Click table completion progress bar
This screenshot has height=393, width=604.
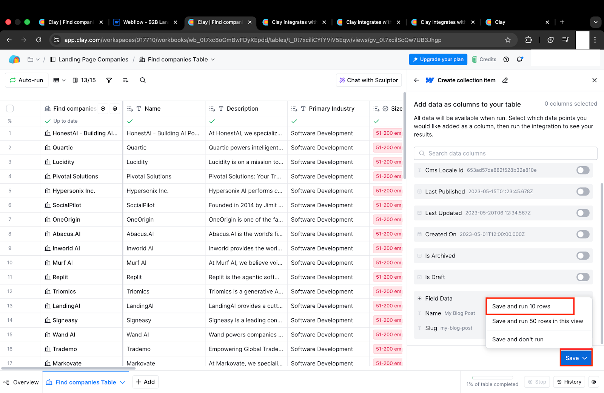point(492,378)
